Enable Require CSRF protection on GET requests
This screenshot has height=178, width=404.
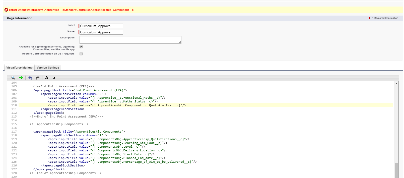tap(81, 54)
